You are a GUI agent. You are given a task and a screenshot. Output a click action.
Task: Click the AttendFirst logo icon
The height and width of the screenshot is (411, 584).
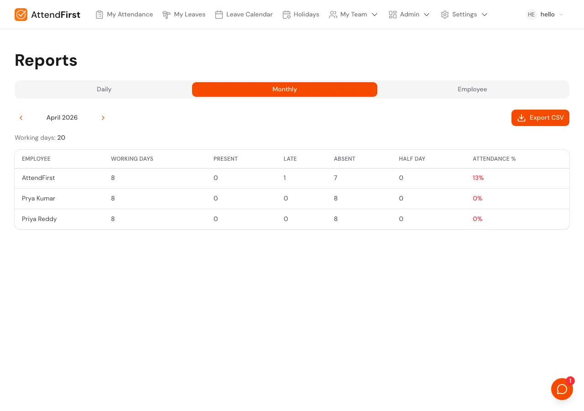(x=21, y=14)
